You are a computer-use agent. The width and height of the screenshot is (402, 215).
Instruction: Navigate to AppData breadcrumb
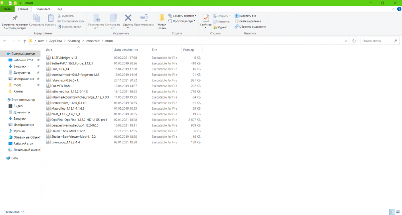55,41
